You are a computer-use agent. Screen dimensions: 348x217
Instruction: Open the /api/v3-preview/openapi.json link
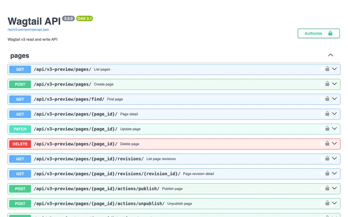28,30
